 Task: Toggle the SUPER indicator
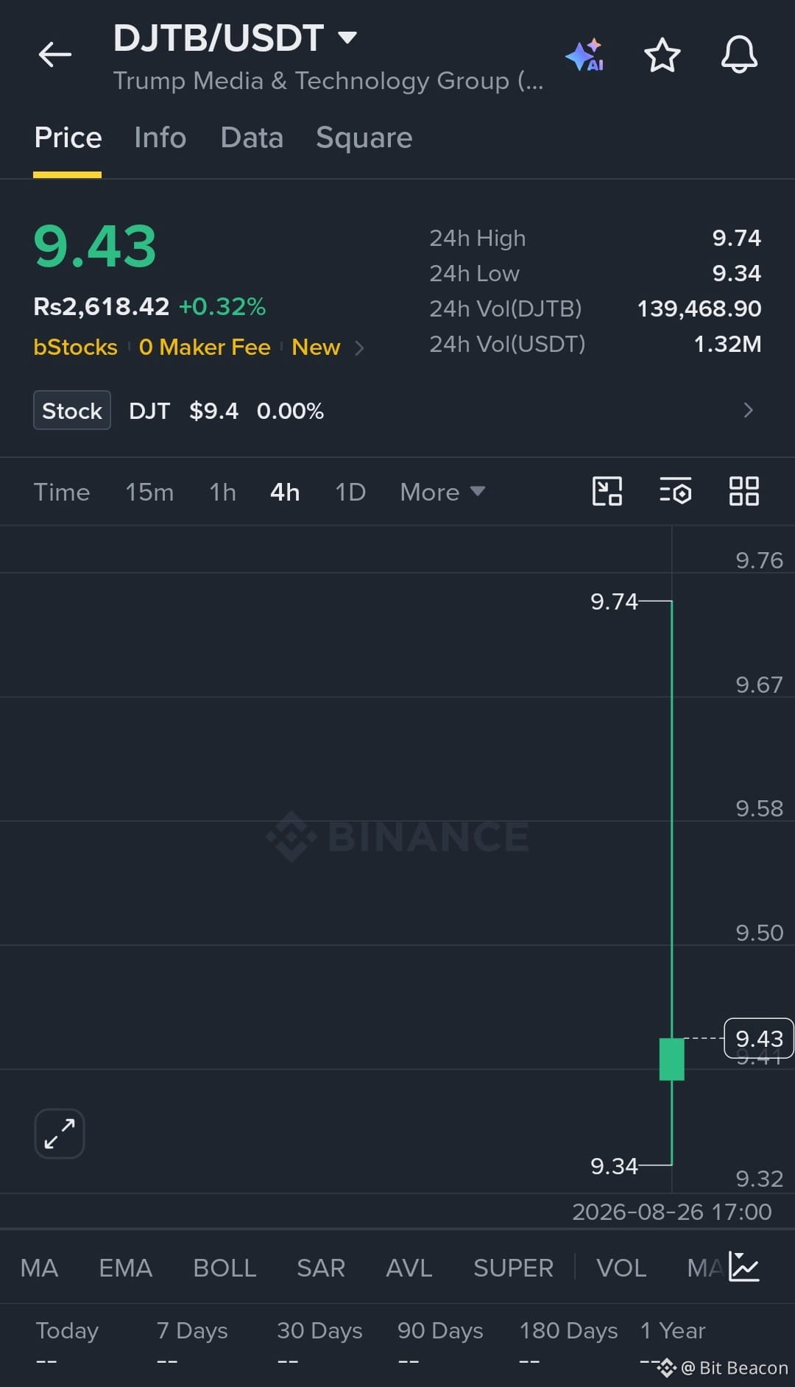click(513, 1268)
